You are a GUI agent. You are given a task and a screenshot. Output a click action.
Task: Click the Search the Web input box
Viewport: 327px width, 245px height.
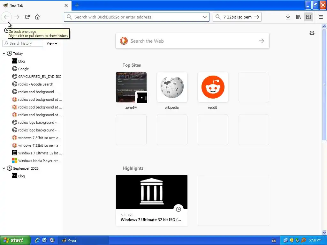point(192,41)
